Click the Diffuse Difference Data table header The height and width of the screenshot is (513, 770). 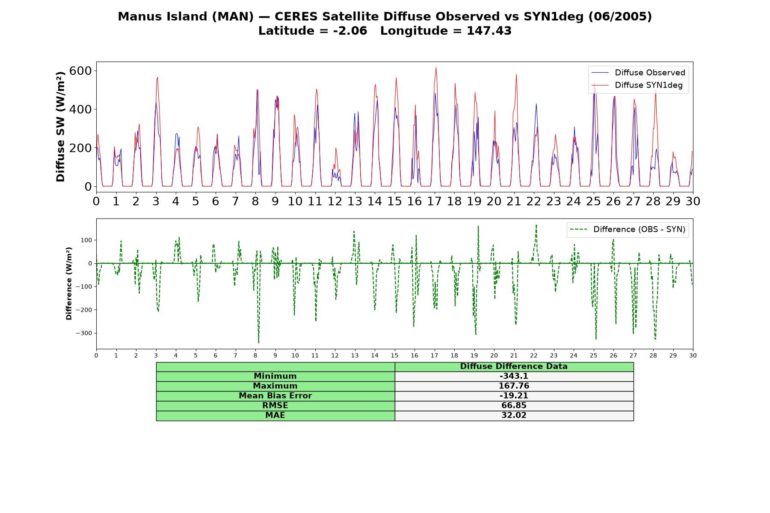[x=514, y=366]
